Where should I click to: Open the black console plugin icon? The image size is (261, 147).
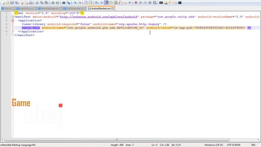[x=180, y=3]
